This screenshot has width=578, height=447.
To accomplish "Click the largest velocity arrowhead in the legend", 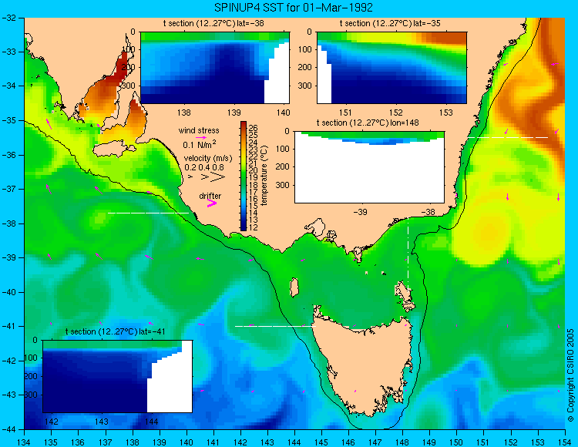I will 217,177.
